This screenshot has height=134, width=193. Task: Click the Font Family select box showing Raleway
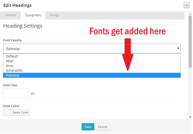[x=90, y=48]
